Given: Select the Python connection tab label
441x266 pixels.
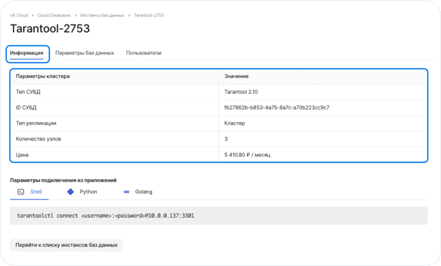Looking at the screenshot, I should click(x=88, y=192).
